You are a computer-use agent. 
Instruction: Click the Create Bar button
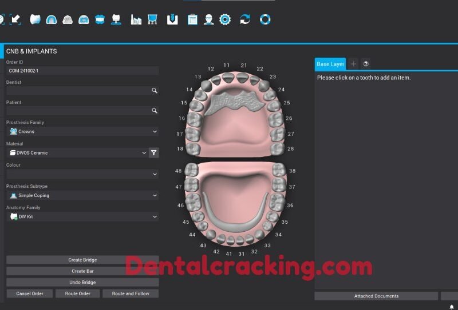tap(82, 271)
